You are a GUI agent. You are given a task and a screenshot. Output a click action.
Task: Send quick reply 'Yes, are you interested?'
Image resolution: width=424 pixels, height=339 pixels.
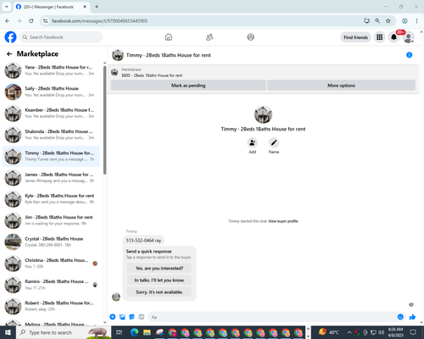159,268
